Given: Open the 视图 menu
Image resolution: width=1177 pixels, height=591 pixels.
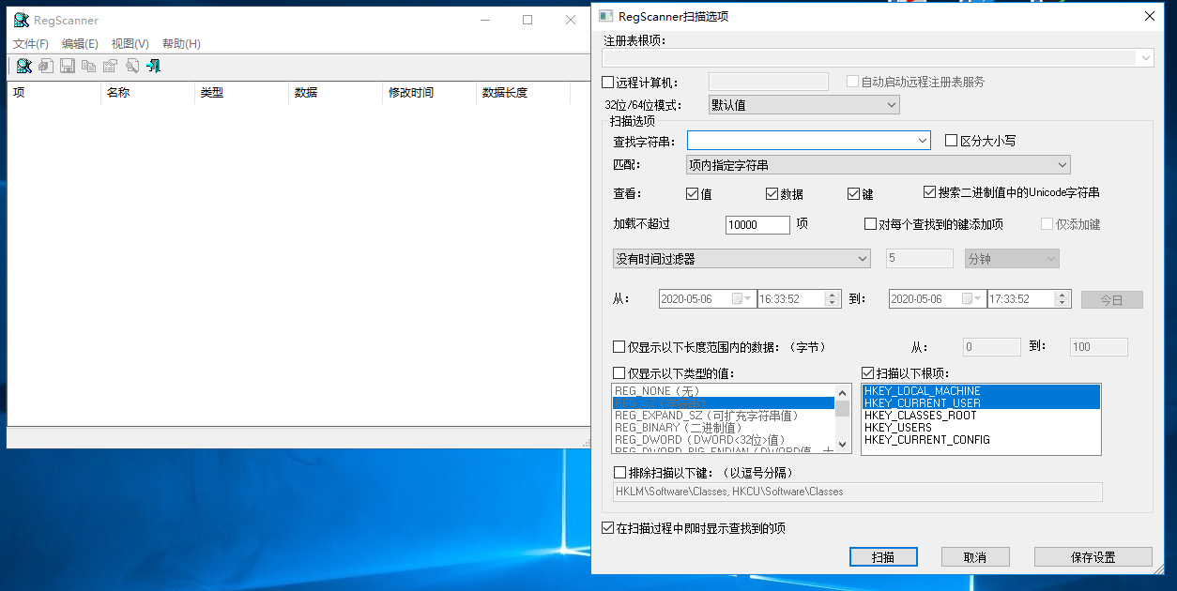Looking at the screenshot, I should pyautogui.click(x=130, y=43).
